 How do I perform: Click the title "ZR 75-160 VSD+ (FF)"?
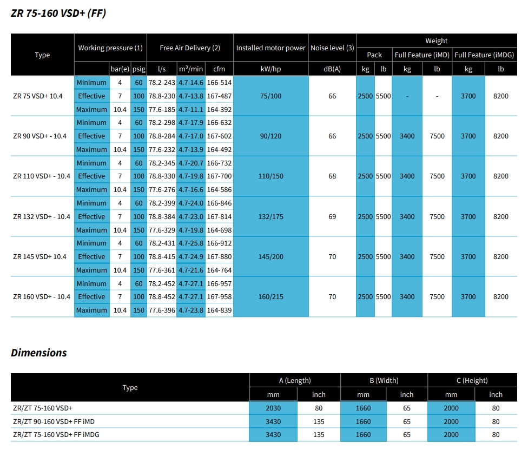click(x=58, y=13)
